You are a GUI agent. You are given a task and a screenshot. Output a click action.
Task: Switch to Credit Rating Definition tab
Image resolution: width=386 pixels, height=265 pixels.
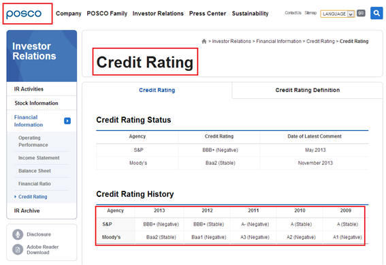(x=307, y=90)
